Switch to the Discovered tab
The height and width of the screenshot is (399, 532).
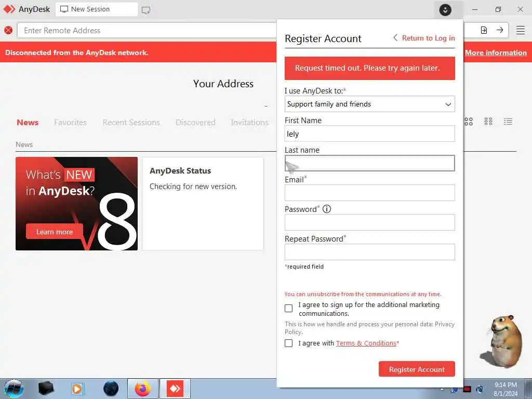coord(195,122)
